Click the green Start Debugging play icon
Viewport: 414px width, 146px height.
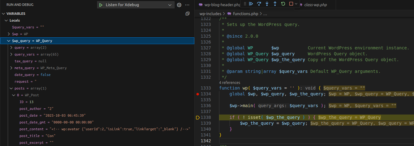[101, 5]
